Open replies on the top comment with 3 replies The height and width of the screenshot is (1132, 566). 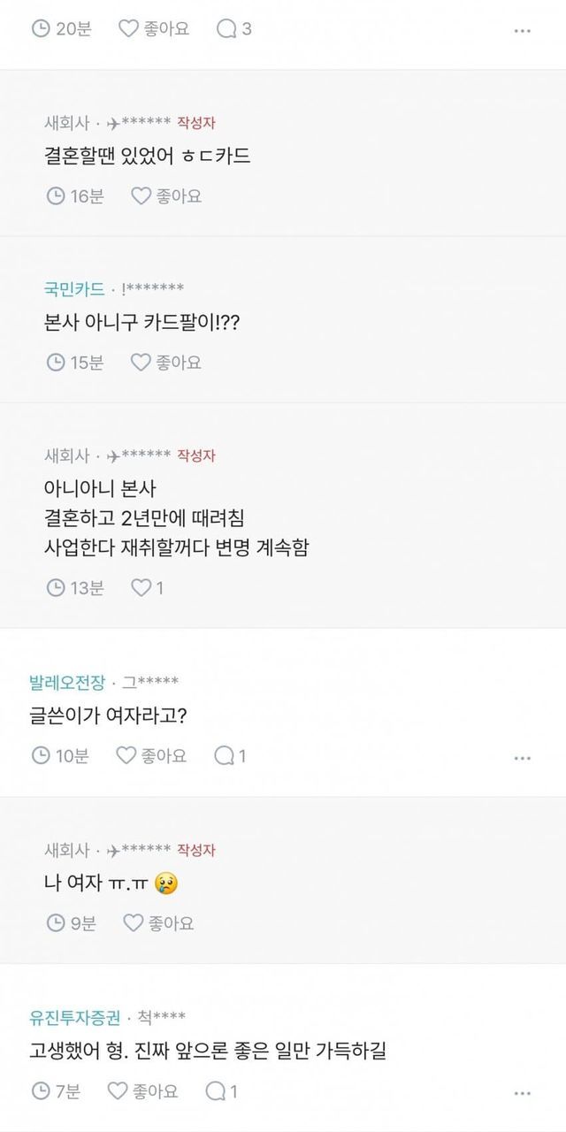coord(234,28)
